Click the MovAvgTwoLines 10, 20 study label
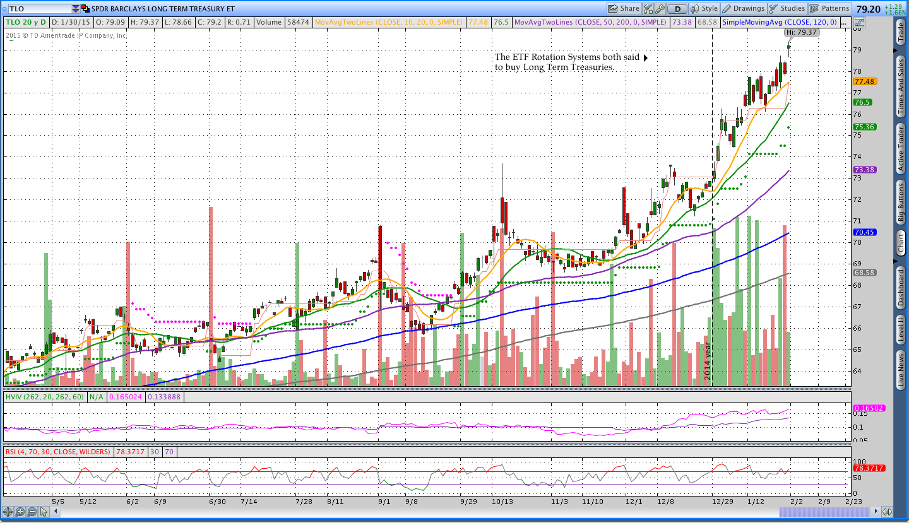The width and height of the screenshot is (909, 523). [x=389, y=22]
